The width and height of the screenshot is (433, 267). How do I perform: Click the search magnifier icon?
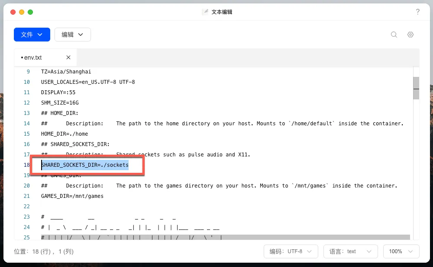coord(394,35)
